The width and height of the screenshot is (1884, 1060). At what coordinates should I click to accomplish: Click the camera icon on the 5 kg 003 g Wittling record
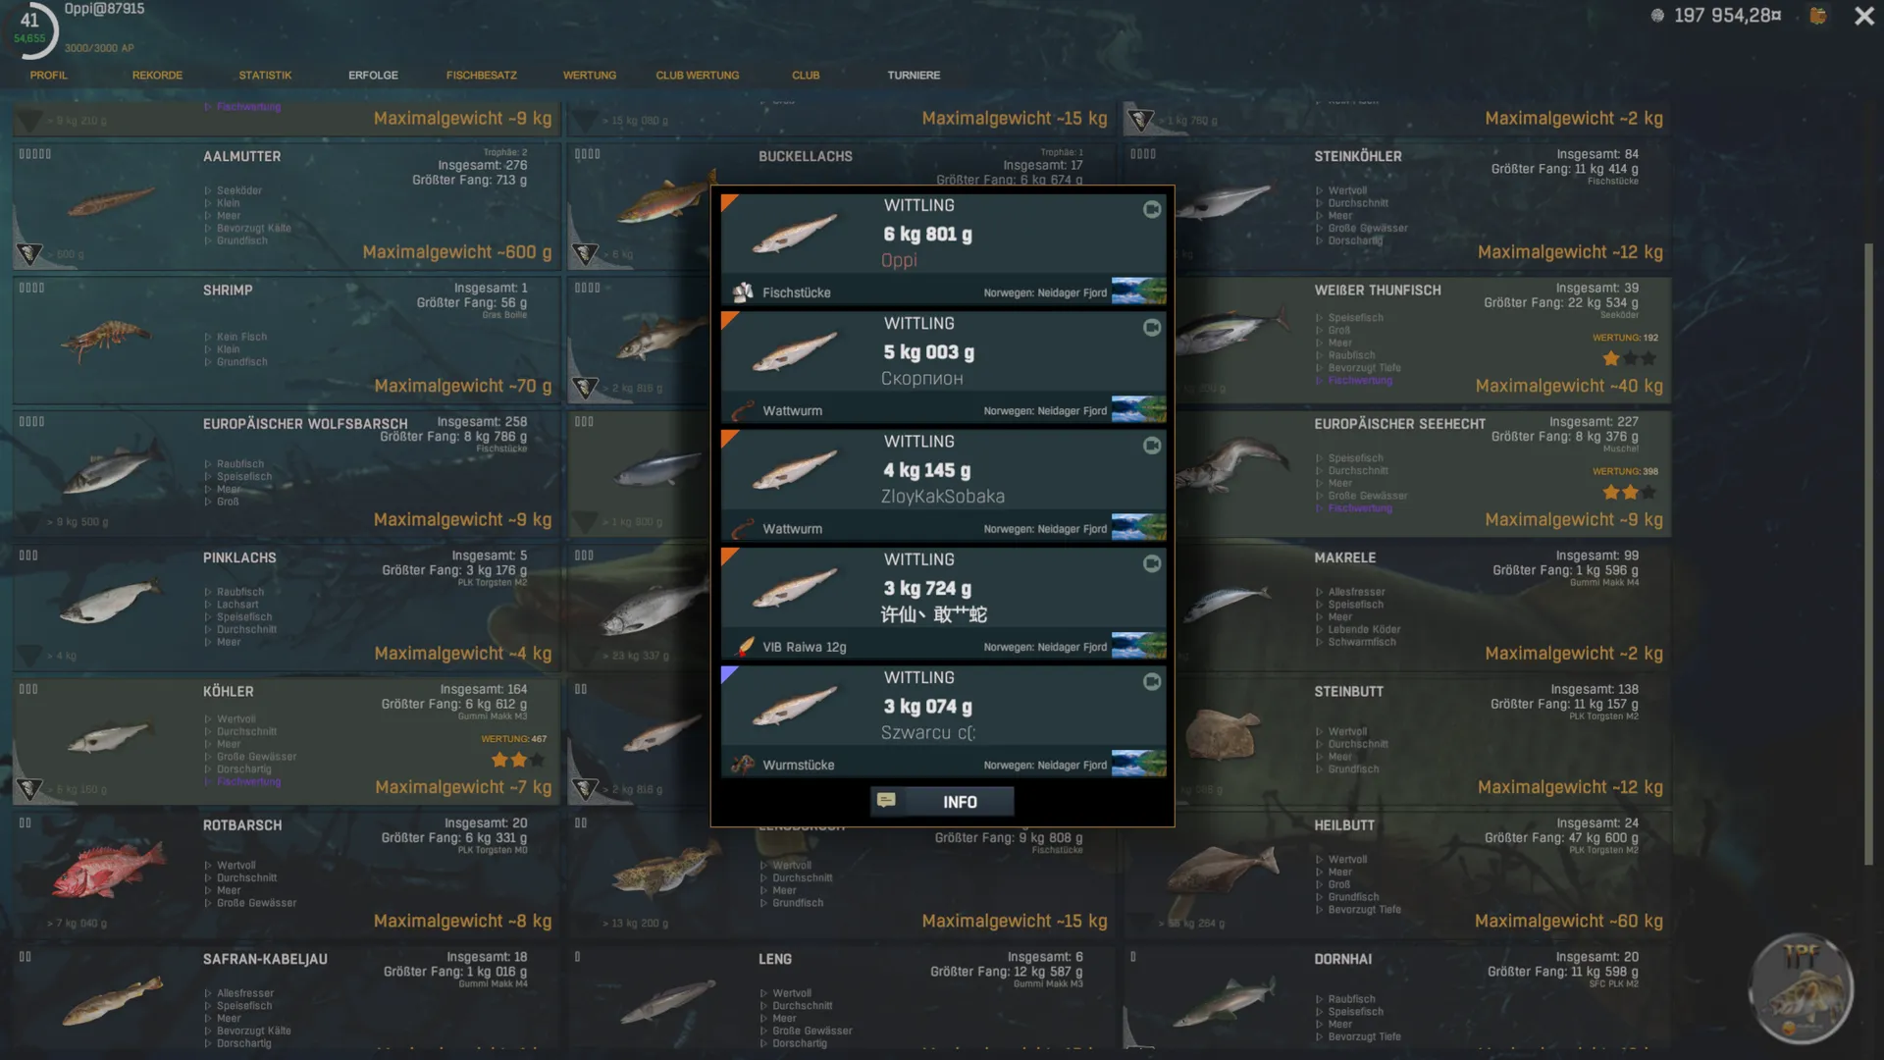1152,327
